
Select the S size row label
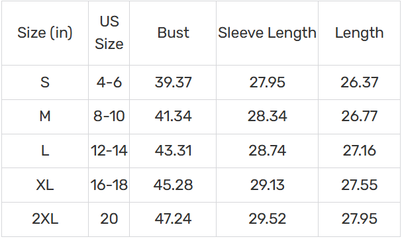(x=45, y=83)
